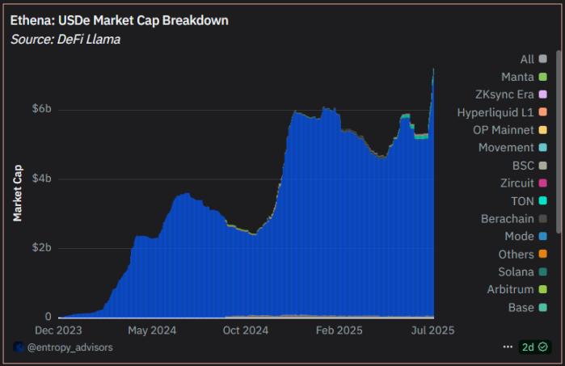Open the @entropy_advisors profile link
Viewport: 565px width, 366px height.
[70, 347]
